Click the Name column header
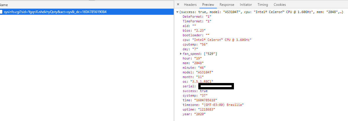 pyautogui.click(x=4, y=5)
